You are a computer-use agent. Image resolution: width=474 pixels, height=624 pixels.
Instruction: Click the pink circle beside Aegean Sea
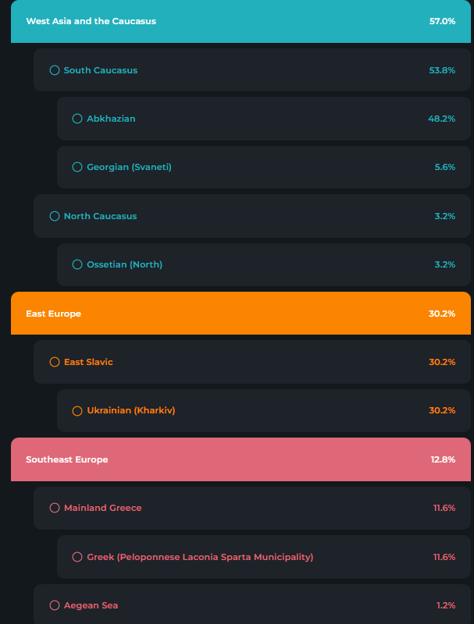[55, 605]
